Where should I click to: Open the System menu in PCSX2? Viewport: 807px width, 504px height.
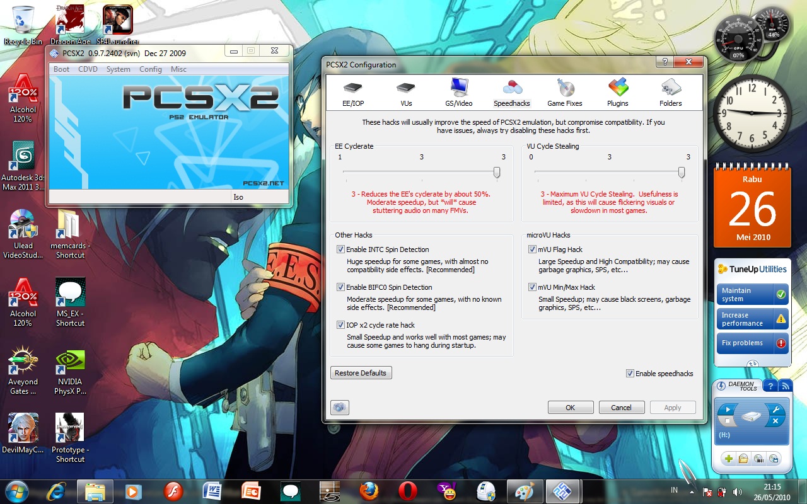click(119, 69)
